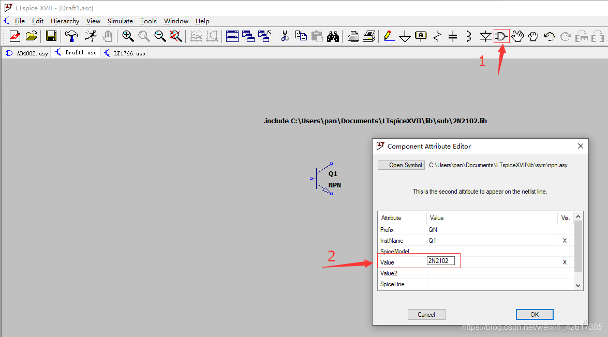This screenshot has height=337, width=608.
Task: Open Find with the binoculars icon
Action: pyautogui.click(x=333, y=36)
